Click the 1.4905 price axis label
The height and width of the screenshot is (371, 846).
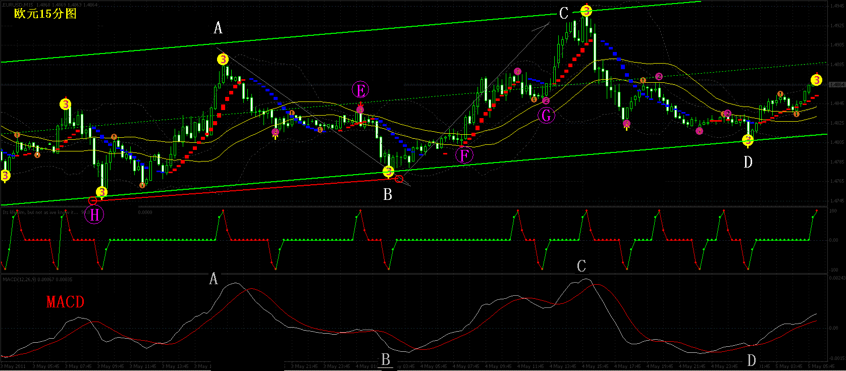tap(837, 45)
